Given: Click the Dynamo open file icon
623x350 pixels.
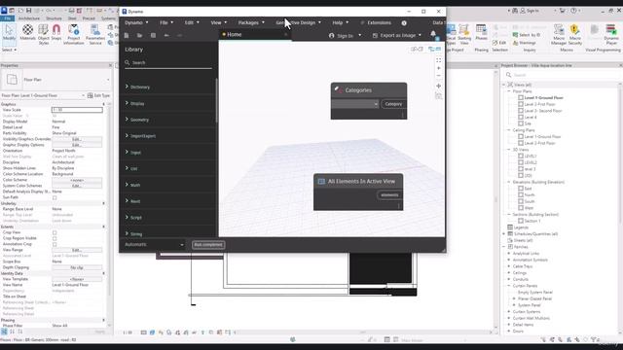Looking at the screenshot, I should (x=139, y=35).
